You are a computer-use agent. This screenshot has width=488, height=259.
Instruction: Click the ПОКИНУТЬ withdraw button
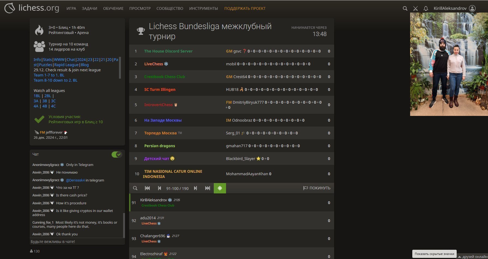coord(317,188)
